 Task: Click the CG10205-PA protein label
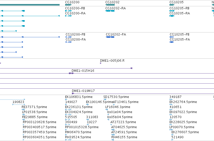pyautogui.click(x=180, y=40)
